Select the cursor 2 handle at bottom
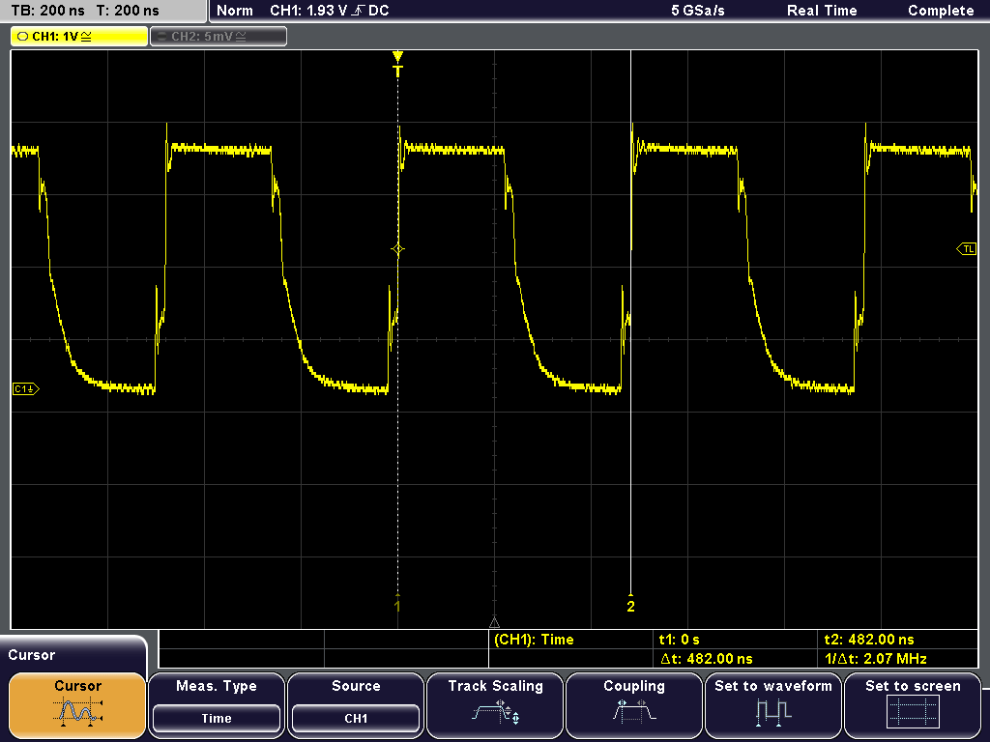Image resolution: width=990 pixels, height=742 pixels. tap(630, 605)
